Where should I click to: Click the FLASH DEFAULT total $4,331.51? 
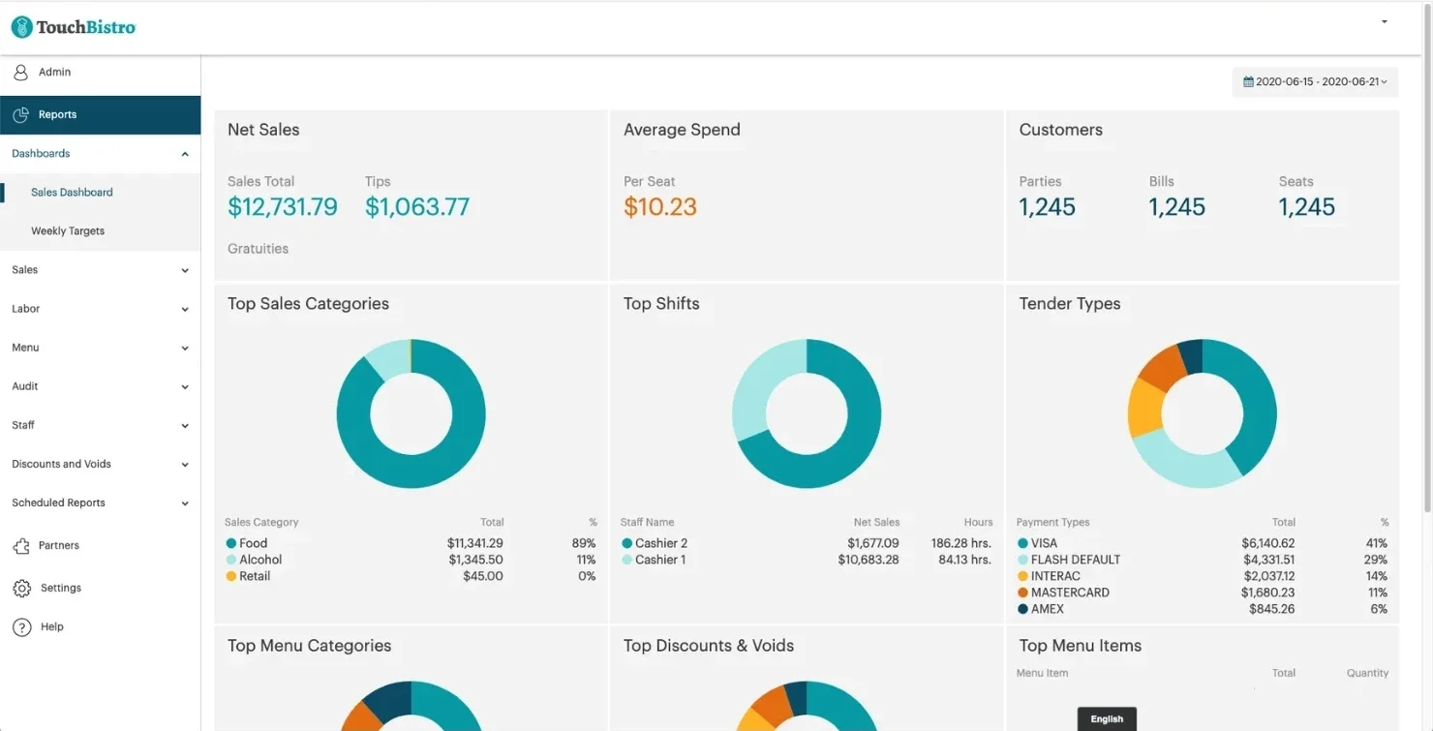tap(1269, 561)
